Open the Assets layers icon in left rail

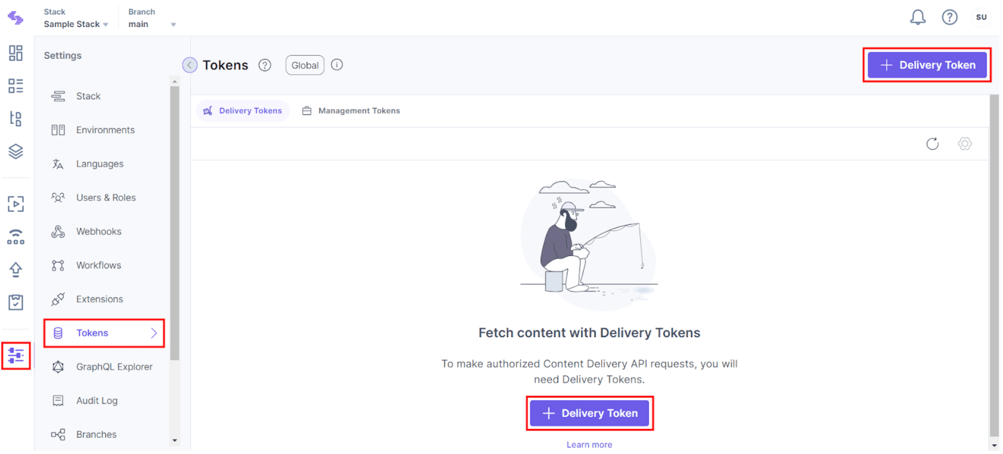(x=16, y=151)
